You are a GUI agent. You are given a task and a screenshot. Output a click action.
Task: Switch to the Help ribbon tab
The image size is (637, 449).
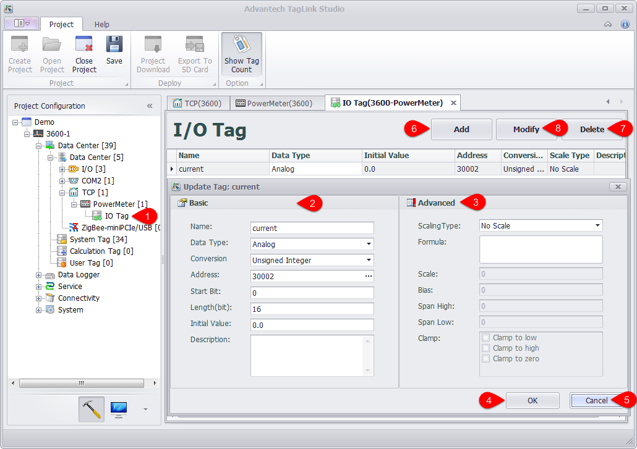click(102, 24)
